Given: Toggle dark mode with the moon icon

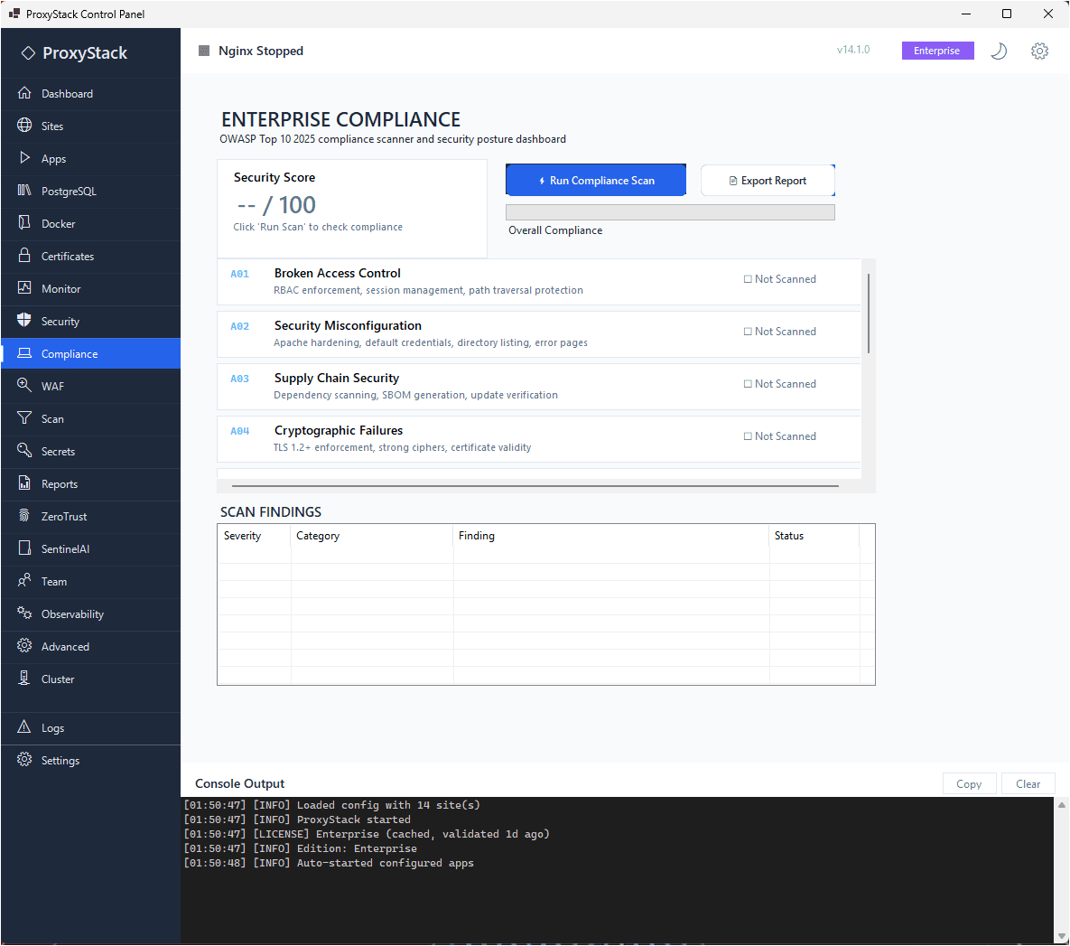Looking at the screenshot, I should (999, 51).
